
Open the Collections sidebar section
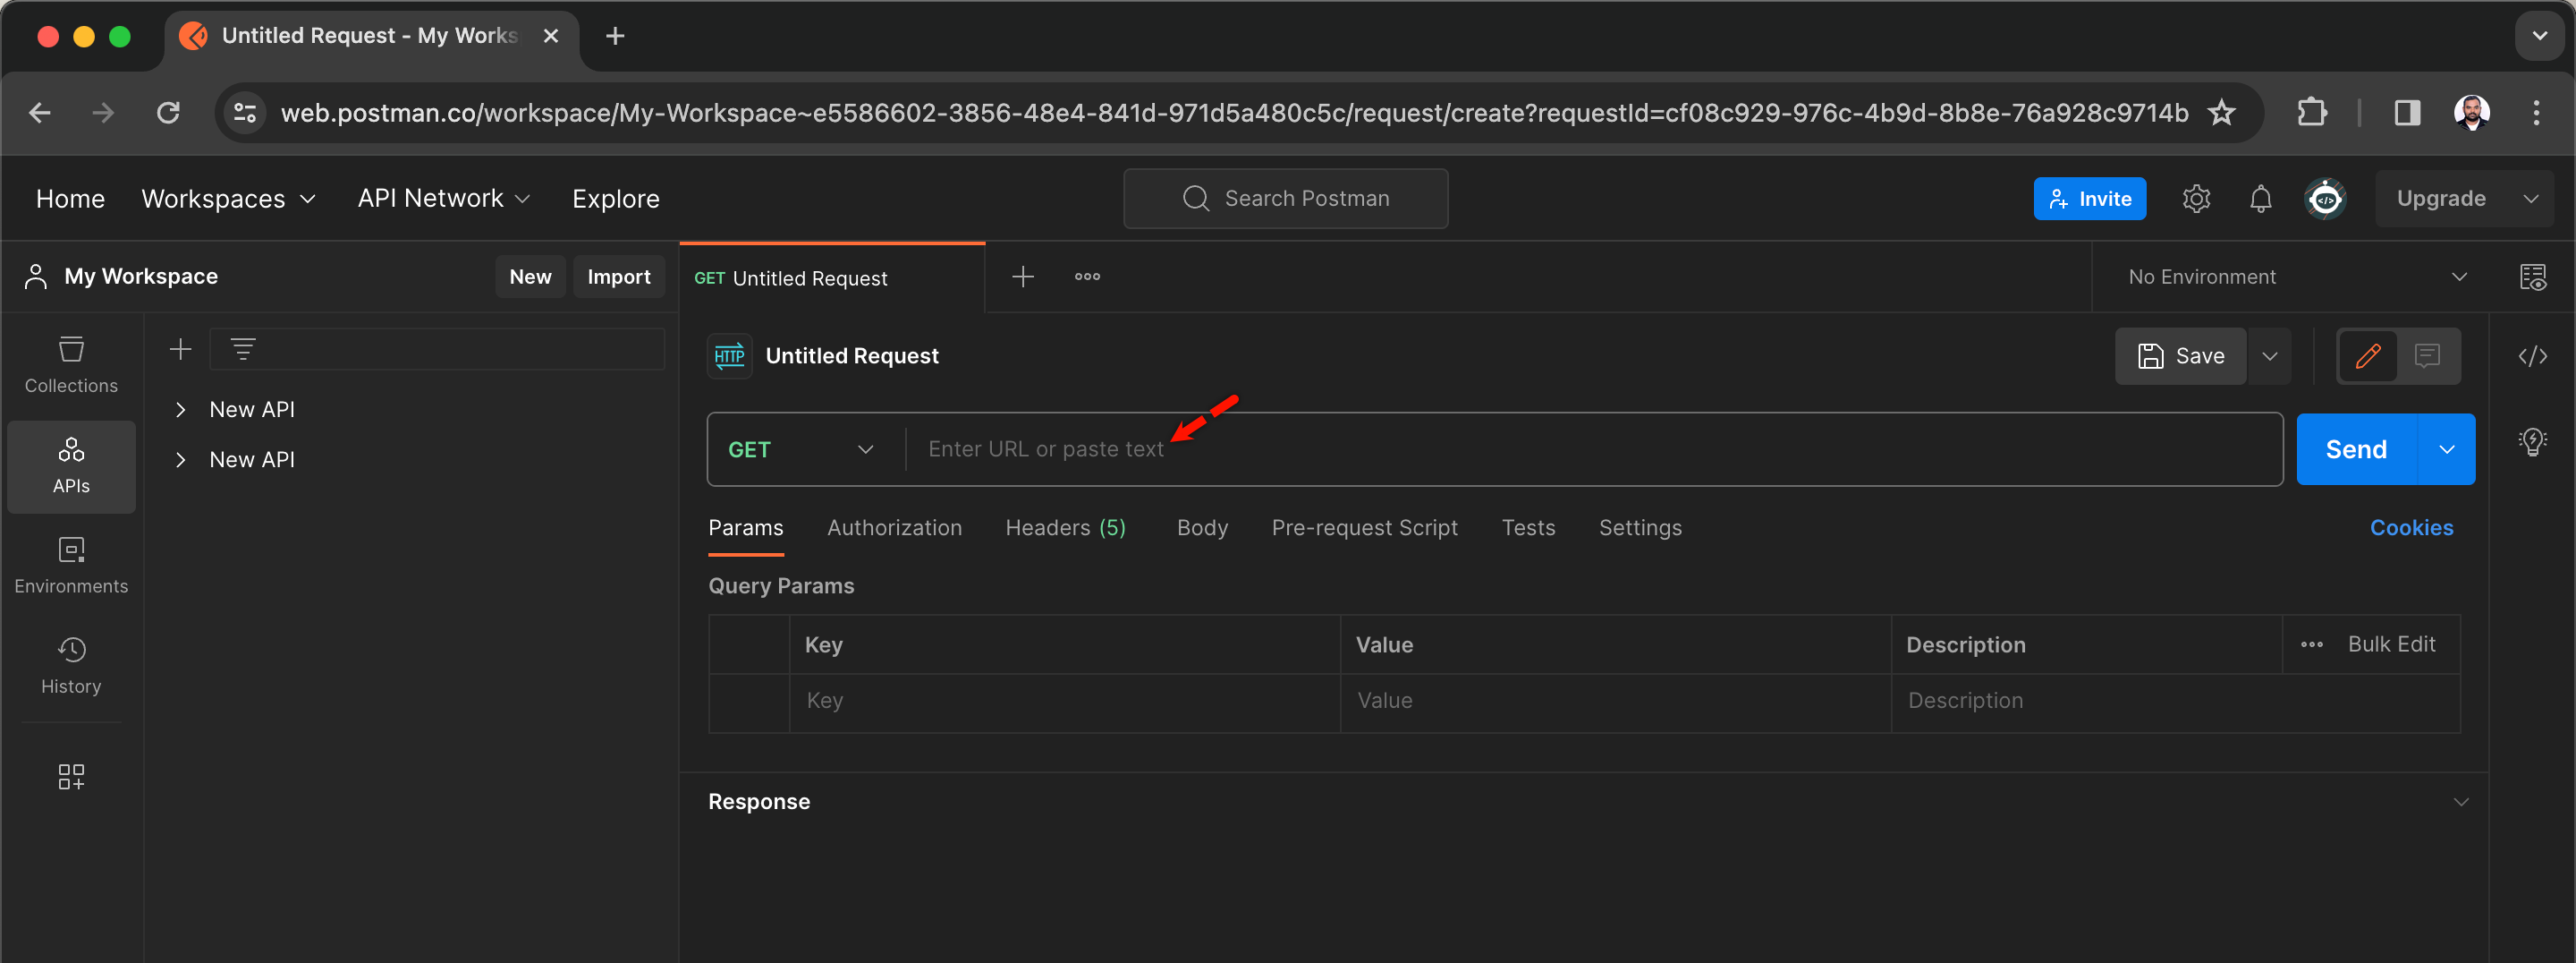point(71,365)
